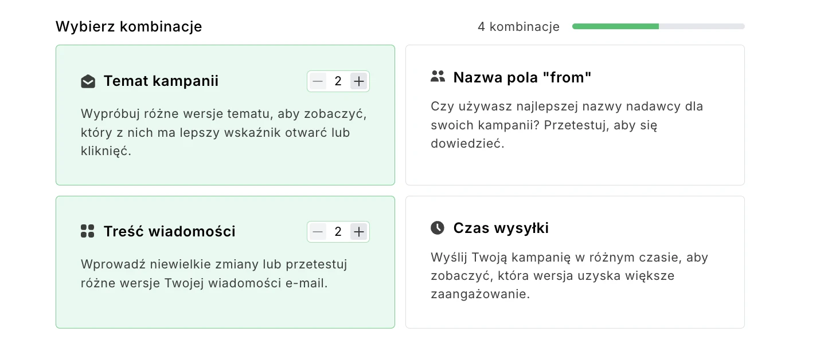Click the Treść wiadomości variant count value

(x=338, y=232)
